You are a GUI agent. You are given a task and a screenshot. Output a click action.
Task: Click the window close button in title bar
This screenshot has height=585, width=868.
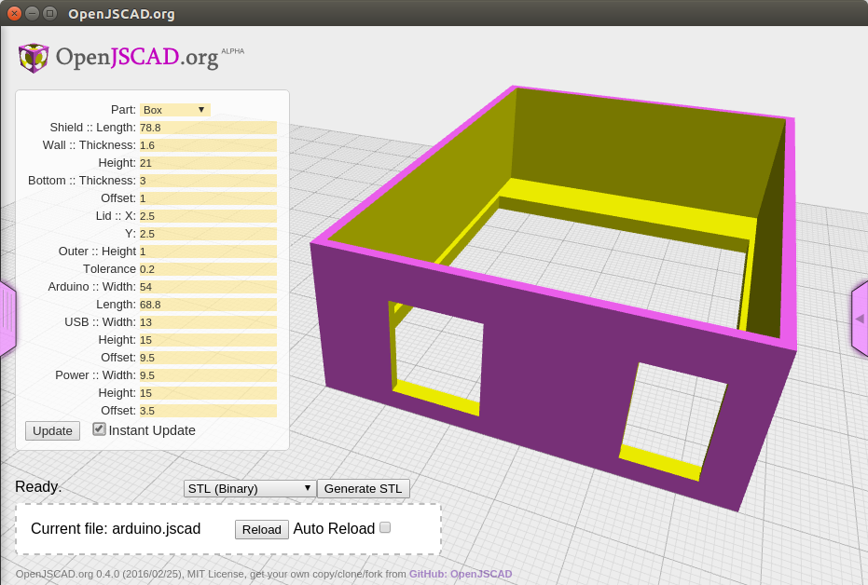[14, 13]
